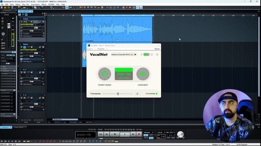Open the Automation menu
261x146 pixels.
[35, 4]
